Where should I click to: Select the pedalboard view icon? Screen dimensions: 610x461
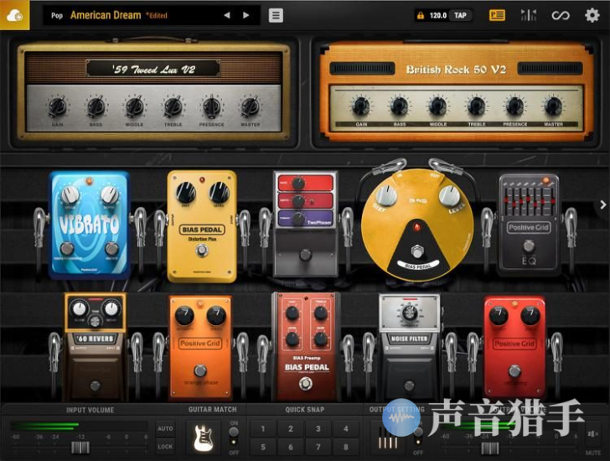(497, 15)
